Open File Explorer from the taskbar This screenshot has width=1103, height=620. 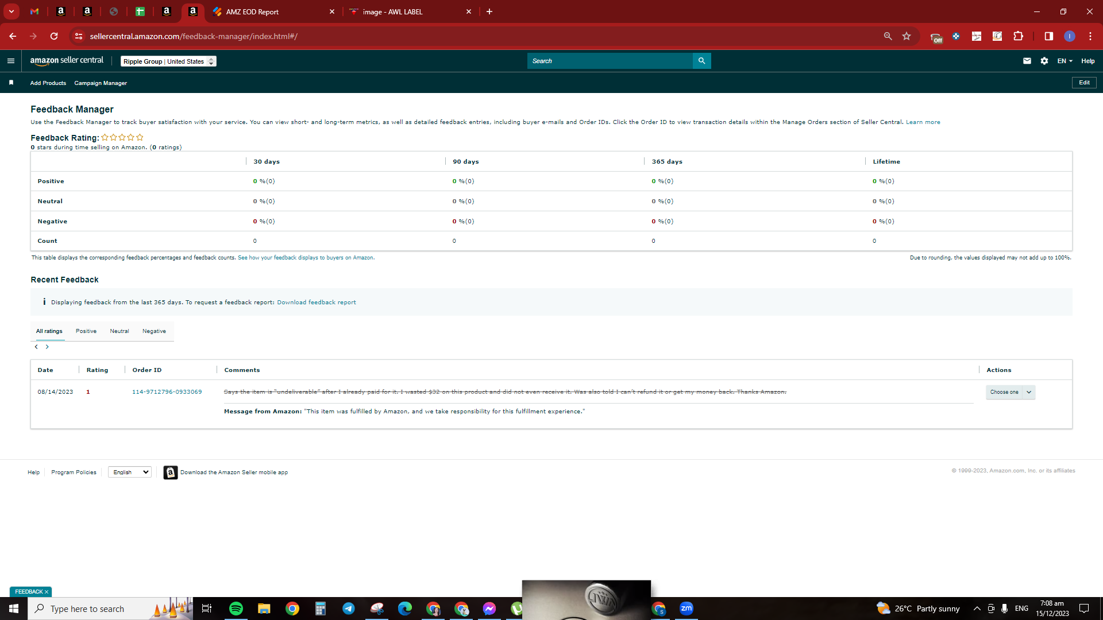264,609
